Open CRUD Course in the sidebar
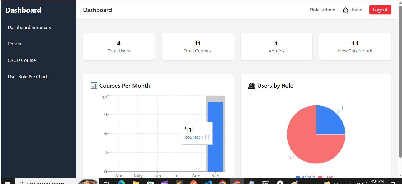 [x=21, y=60]
